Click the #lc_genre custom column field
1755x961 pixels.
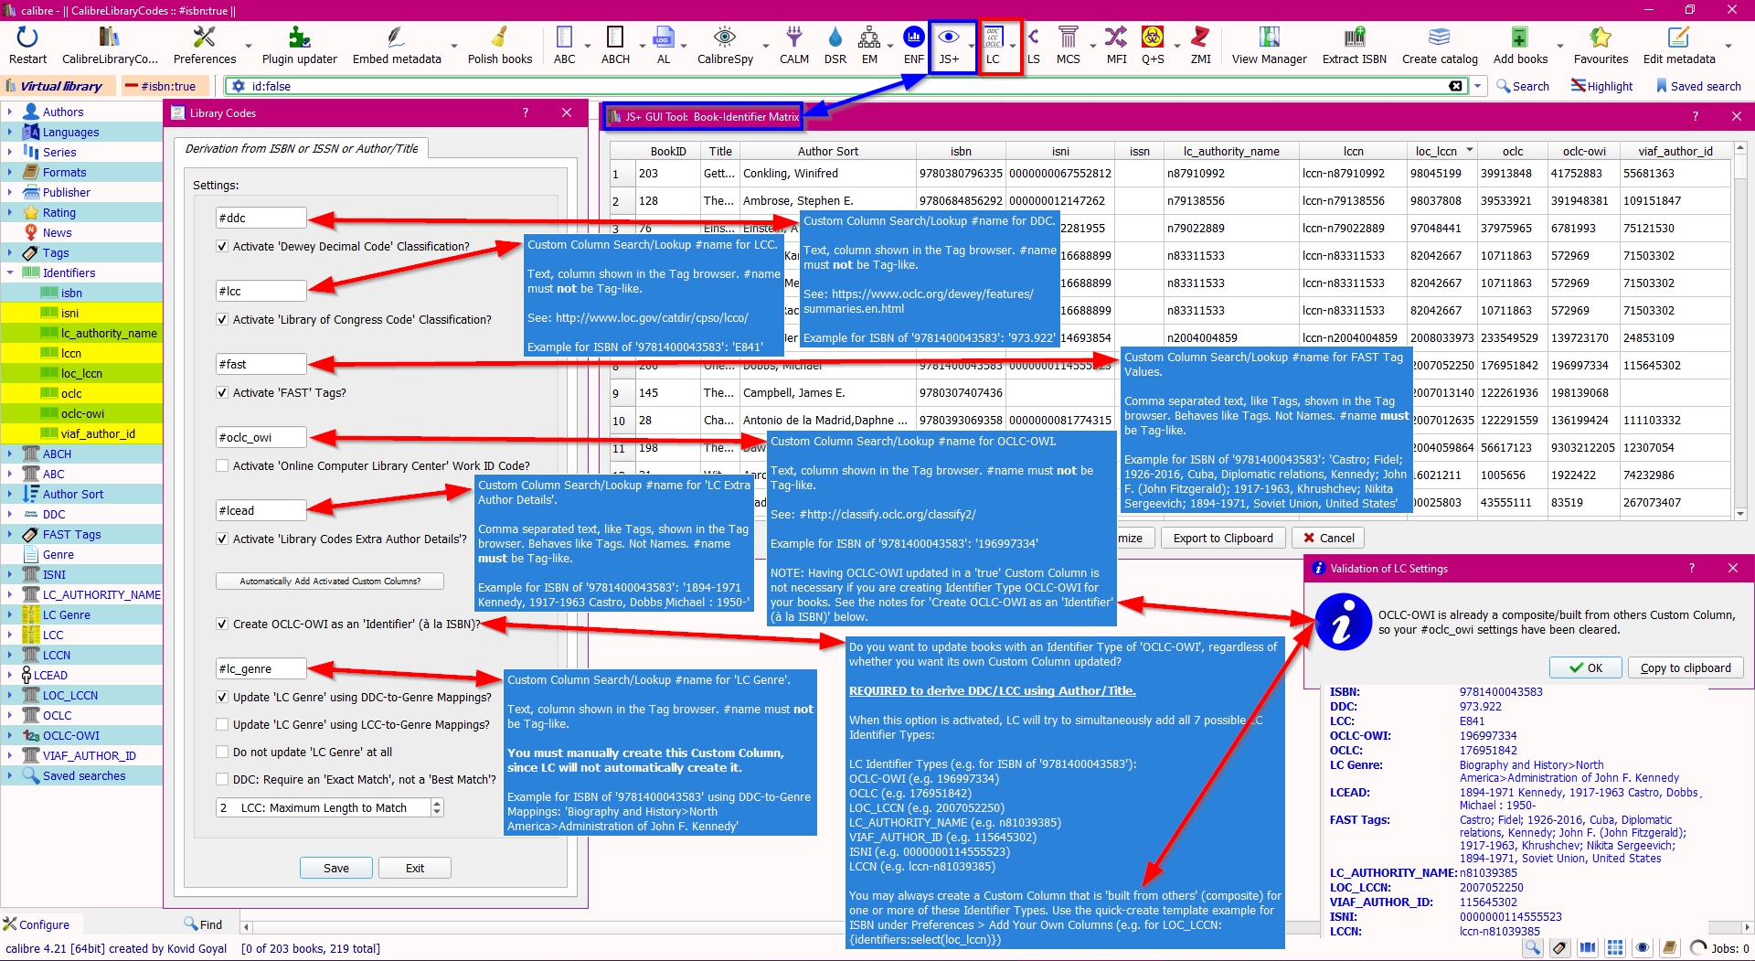(x=261, y=668)
